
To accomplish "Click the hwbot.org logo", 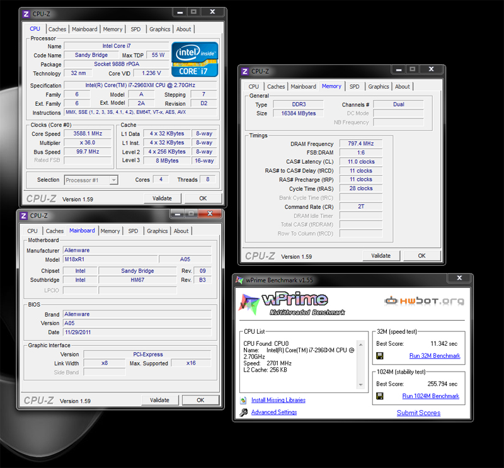I will point(424,301).
